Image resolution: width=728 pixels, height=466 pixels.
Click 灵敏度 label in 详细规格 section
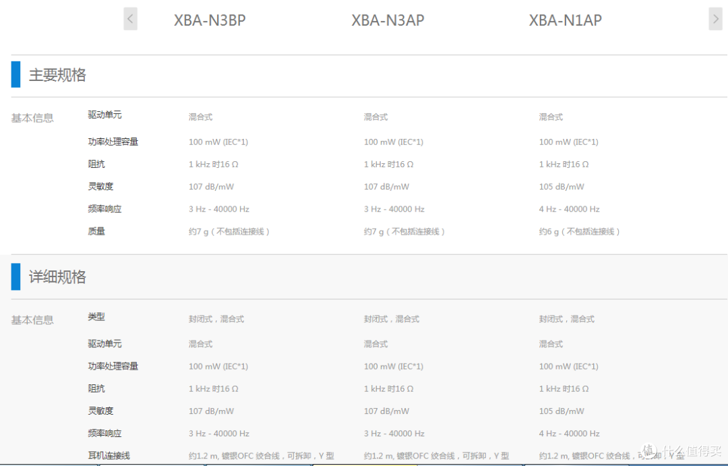[x=100, y=411]
